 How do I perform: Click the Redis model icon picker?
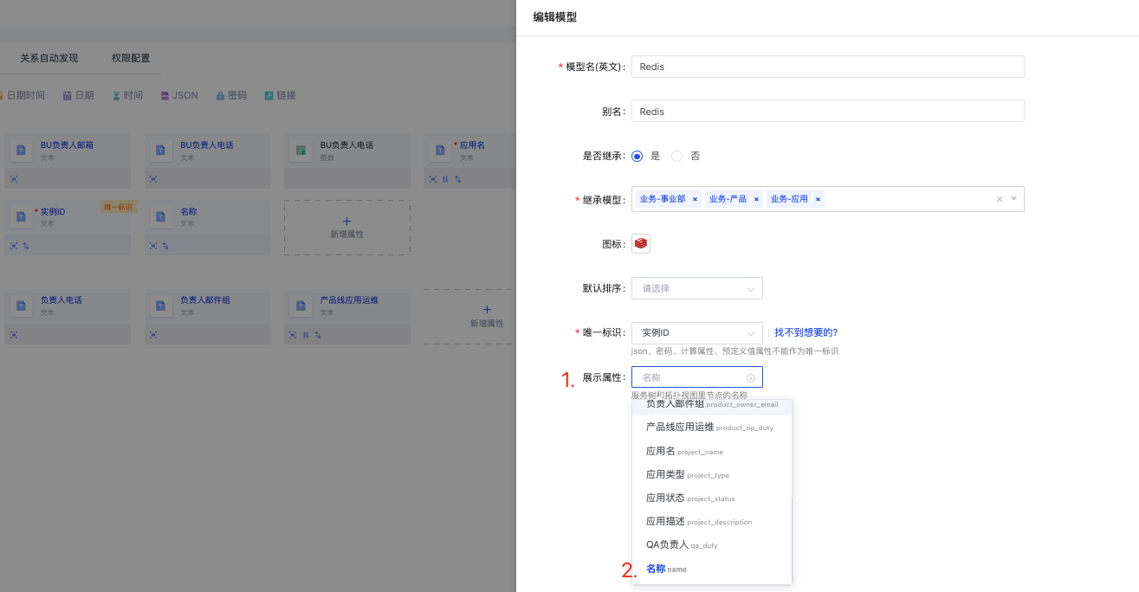coord(641,243)
